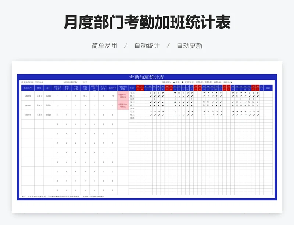Select employee ID cell GH0002
294x225 pixels.
[28, 106]
